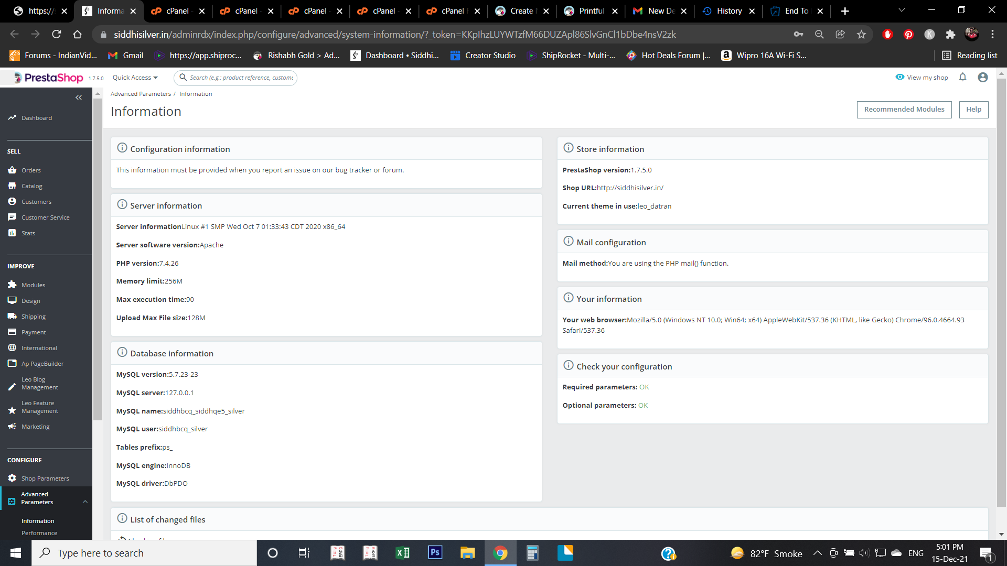The width and height of the screenshot is (1007, 566).
Task: Open notifications bell icon
Action: [962, 77]
